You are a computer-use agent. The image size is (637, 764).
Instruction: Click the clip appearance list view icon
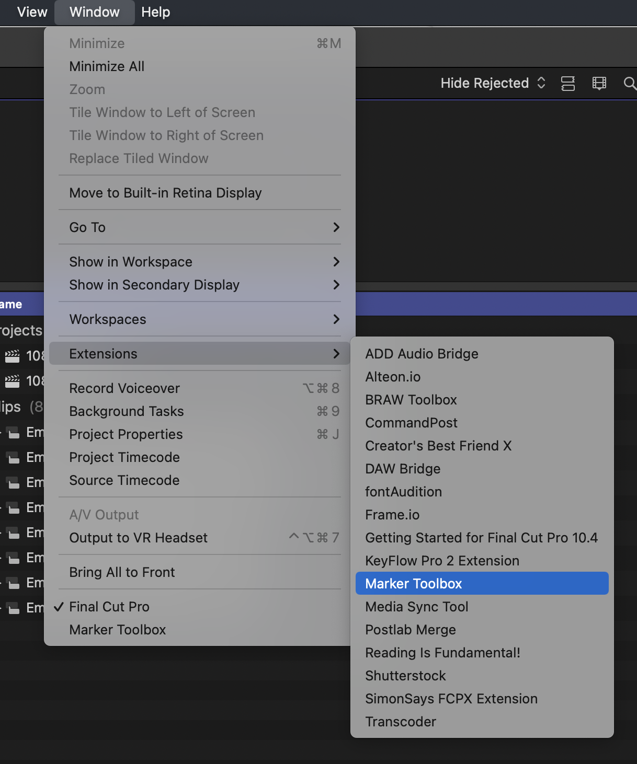click(568, 84)
